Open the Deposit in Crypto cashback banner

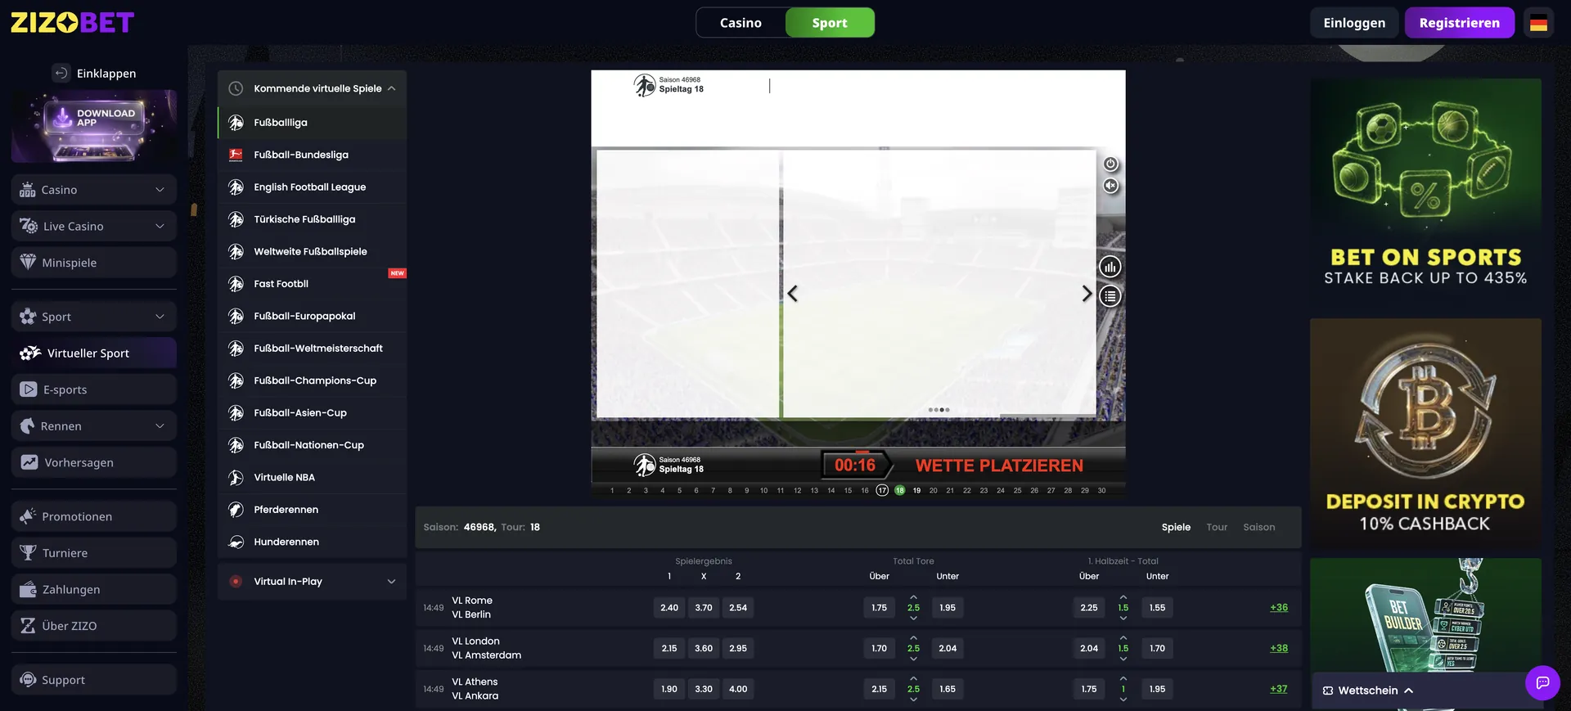[x=1425, y=434]
